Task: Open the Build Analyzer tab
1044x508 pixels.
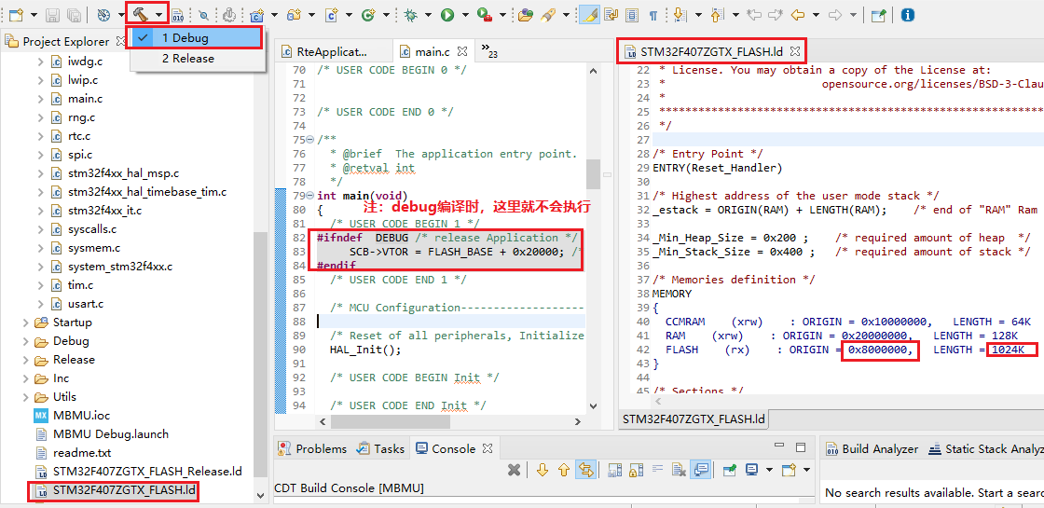Action: coord(872,448)
